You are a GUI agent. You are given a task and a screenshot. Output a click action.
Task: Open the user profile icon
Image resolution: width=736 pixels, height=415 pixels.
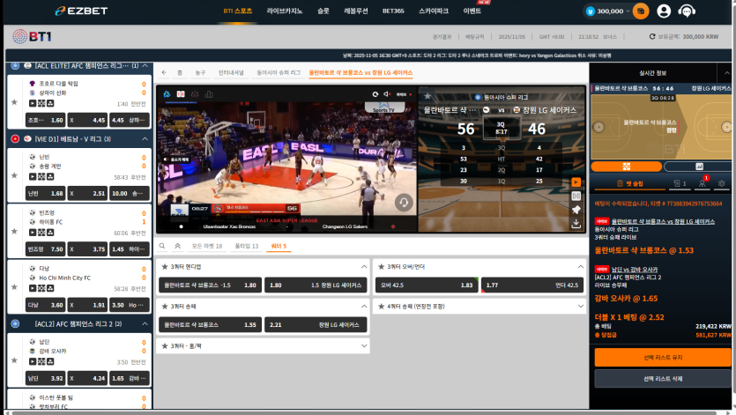(664, 11)
